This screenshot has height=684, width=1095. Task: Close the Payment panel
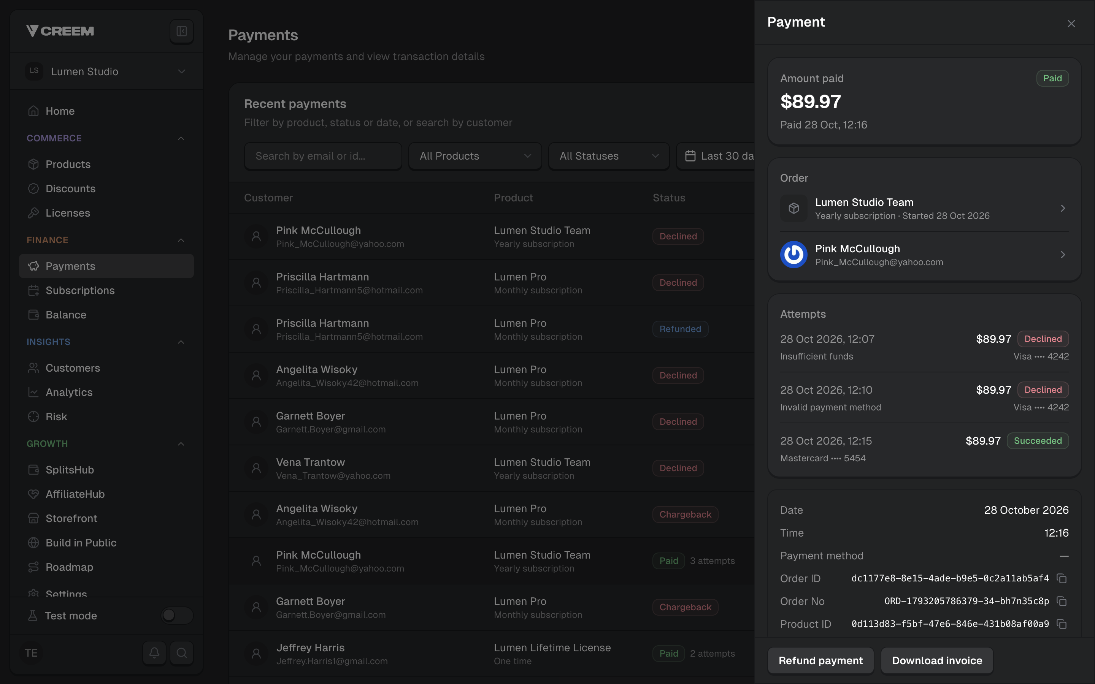click(x=1071, y=24)
